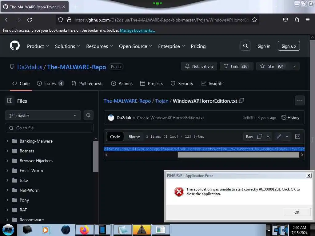This screenshot has width=315, height=236.
Task: Open the Pocket save icon in toolbar
Action: [x=285, y=20]
